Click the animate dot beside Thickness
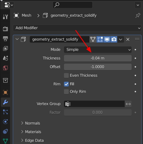This screenshot has width=143, height=144. tap(135, 58)
